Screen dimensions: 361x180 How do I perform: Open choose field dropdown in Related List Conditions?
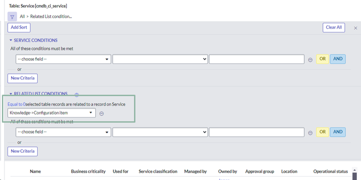point(63,132)
